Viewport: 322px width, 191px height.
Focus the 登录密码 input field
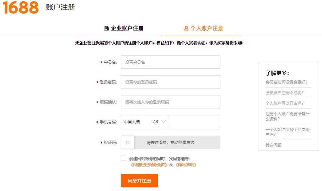170,82
